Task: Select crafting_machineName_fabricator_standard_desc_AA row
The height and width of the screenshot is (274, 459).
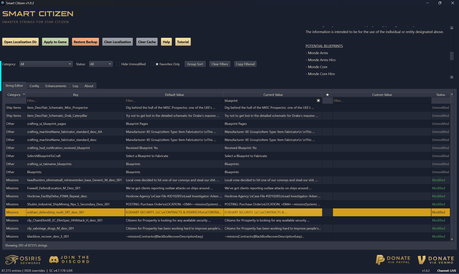Action: [228, 132]
